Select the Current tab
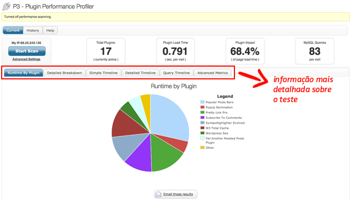The height and width of the screenshot is (201, 350). (13, 31)
